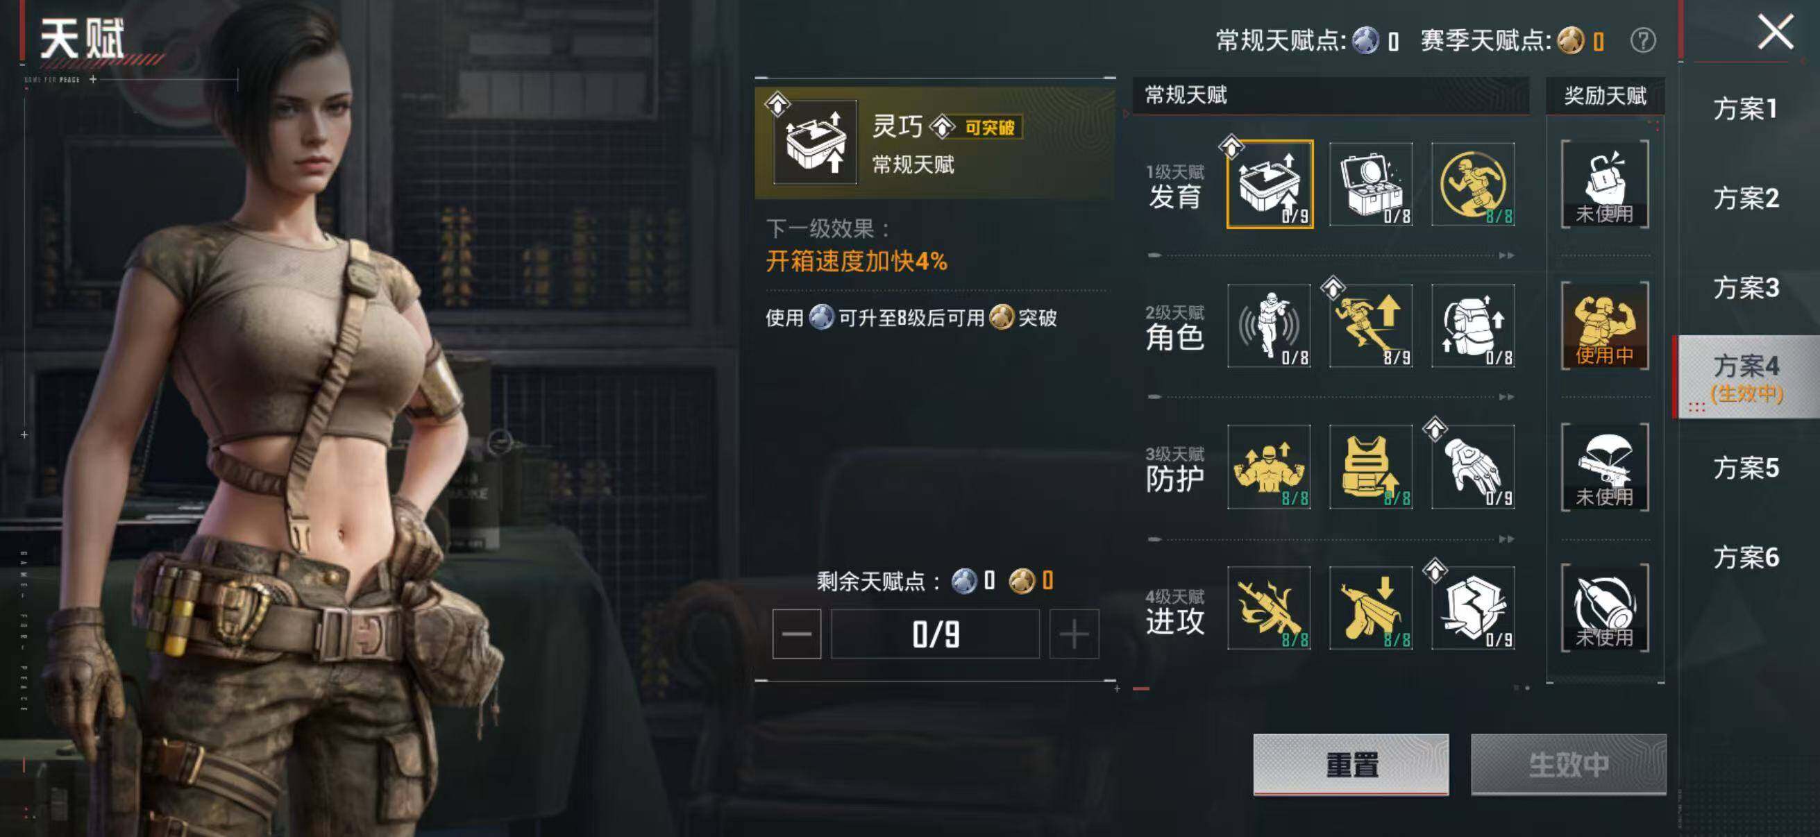Select the 灵巧 loot box talent icon

[x=1270, y=185]
